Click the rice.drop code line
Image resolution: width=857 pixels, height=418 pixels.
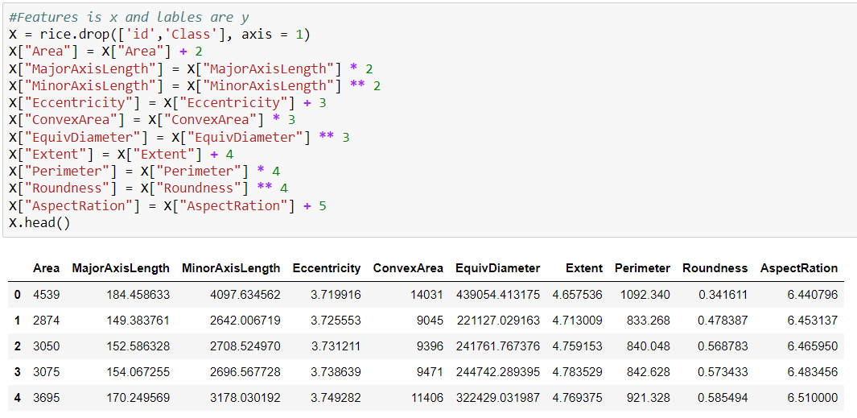click(x=159, y=35)
